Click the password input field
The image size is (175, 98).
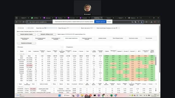tap(73, 28)
